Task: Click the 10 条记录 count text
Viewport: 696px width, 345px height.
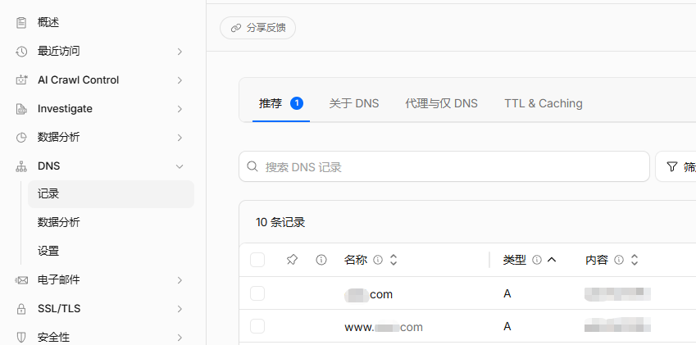Action: 280,223
